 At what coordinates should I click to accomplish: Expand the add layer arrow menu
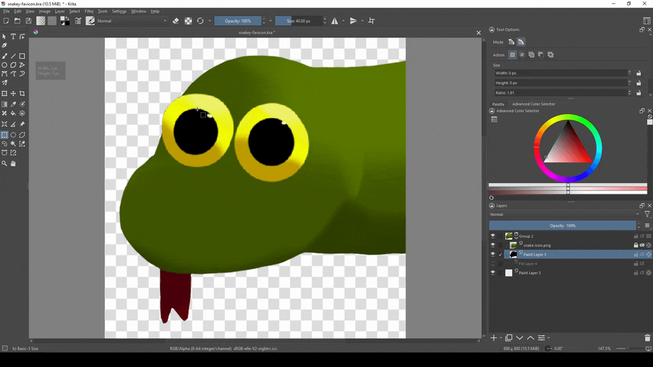[501, 338]
